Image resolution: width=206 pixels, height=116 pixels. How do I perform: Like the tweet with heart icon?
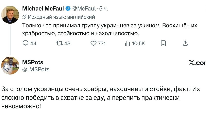[x=93, y=43]
